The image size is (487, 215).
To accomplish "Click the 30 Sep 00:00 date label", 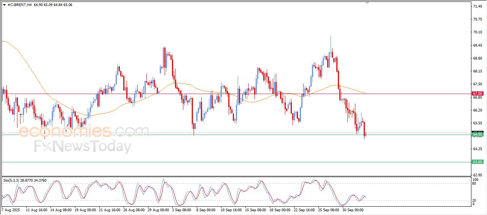I will click(353, 209).
